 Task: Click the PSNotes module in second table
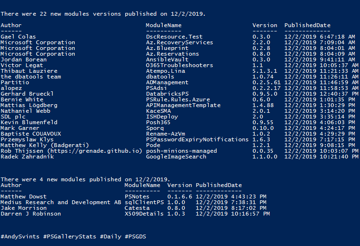tap(137, 197)
